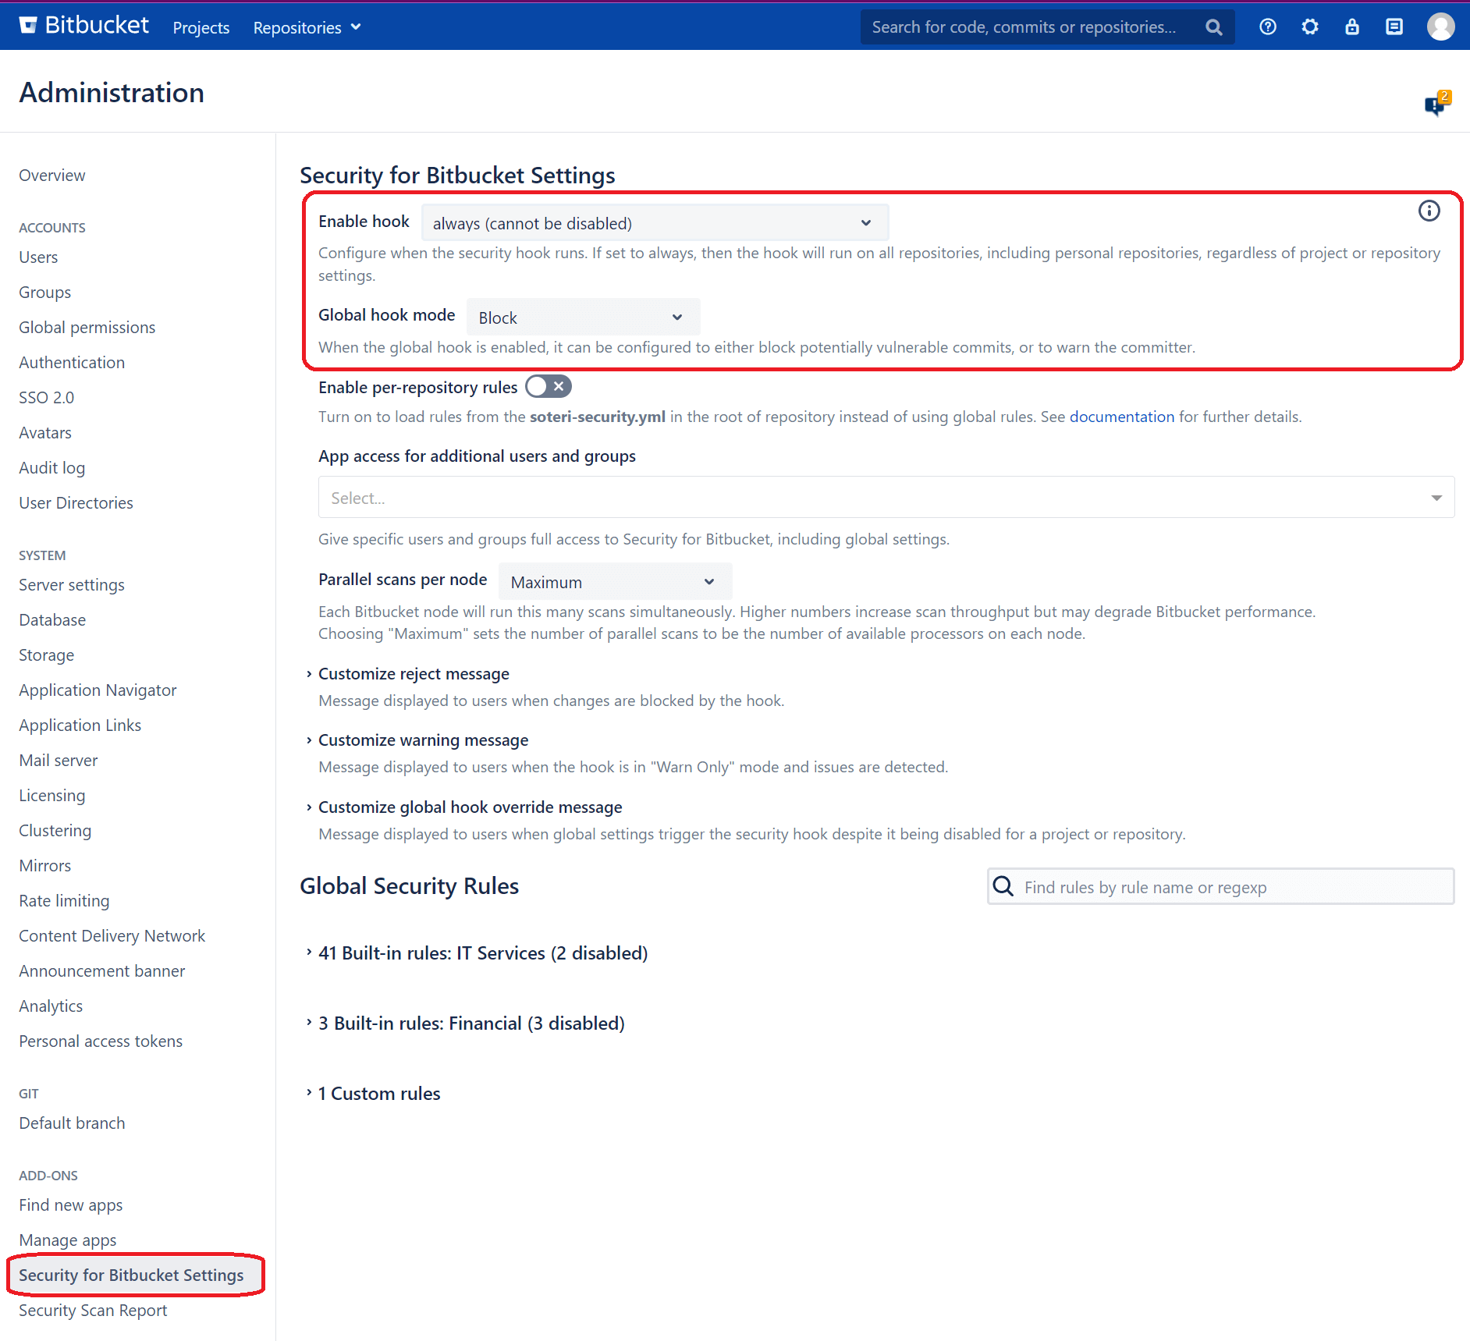Open the Projects menu item
Screen dimensions: 1470x1341
pos(201,27)
